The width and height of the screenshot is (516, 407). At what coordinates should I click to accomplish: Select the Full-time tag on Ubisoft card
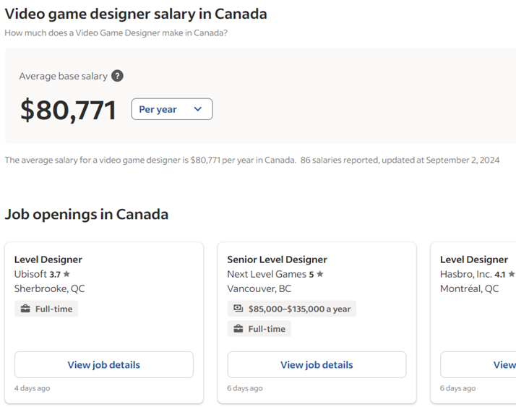[x=46, y=309]
